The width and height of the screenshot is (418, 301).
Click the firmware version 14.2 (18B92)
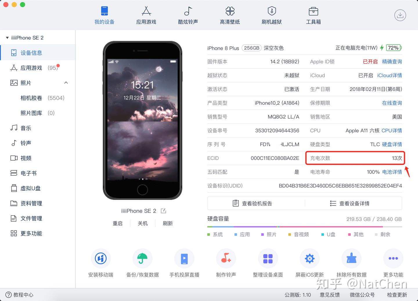click(x=284, y=62)
